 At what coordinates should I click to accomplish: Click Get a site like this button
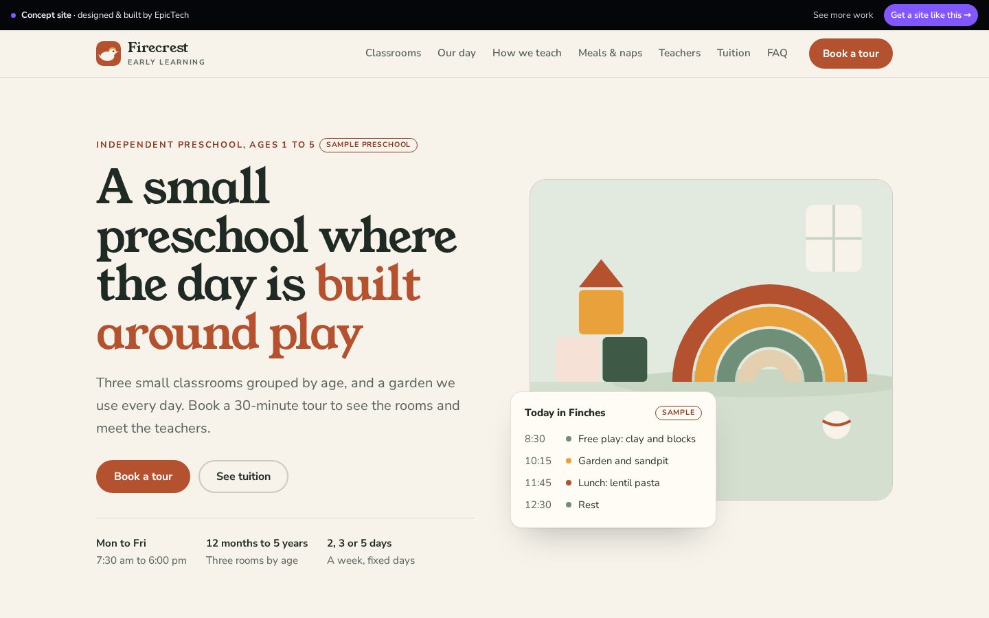[931, 15]
